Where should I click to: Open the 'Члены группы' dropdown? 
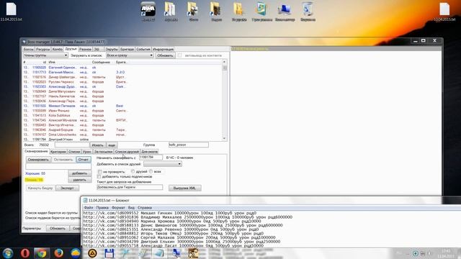point(45,55)
